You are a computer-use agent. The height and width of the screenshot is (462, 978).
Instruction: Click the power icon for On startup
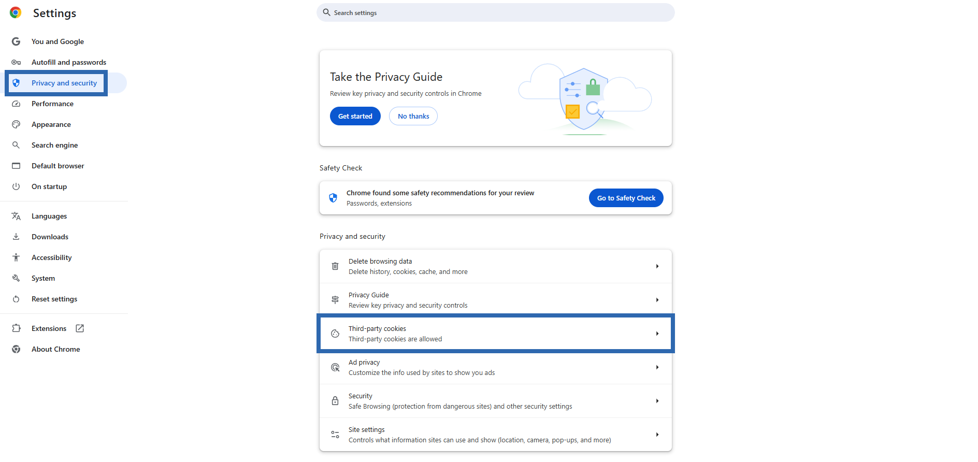point(16,186)
